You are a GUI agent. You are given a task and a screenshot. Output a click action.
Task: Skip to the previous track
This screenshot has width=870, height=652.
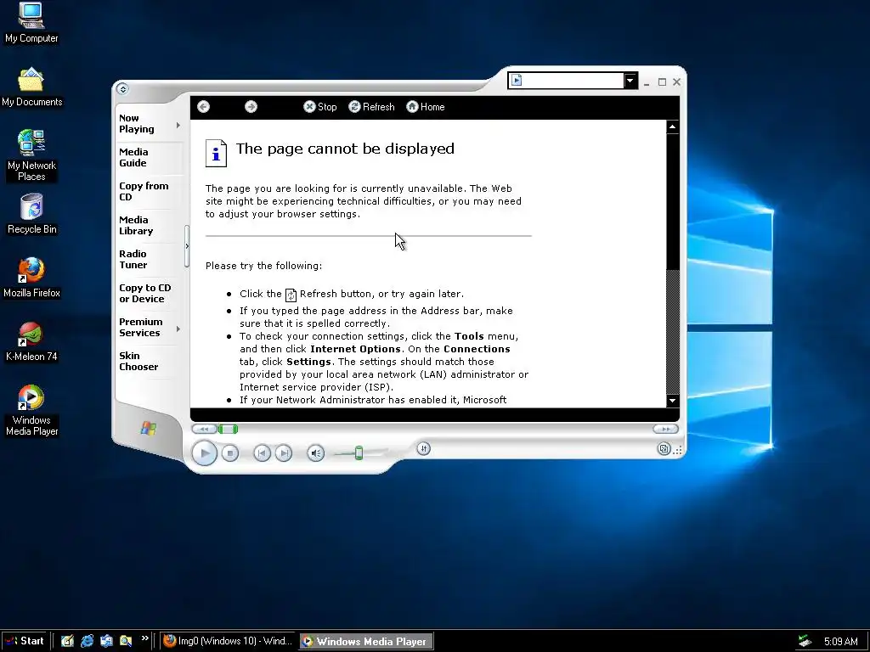click(262, 453)
